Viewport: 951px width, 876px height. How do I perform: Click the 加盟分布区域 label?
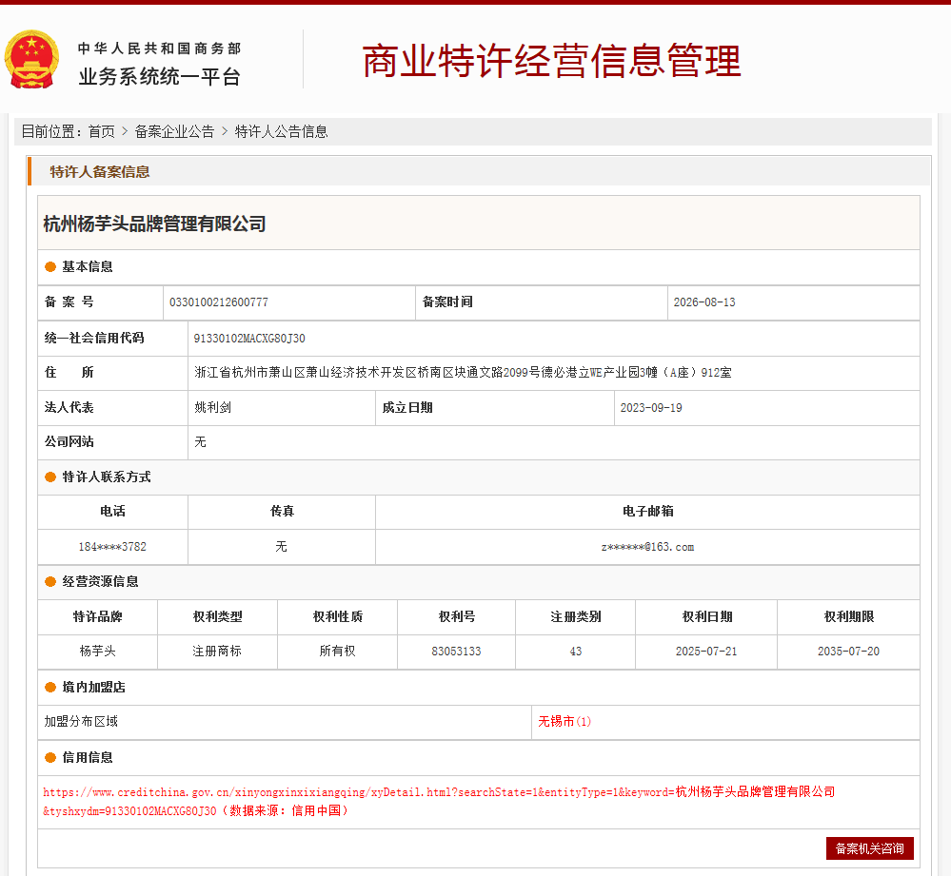[x=81, y=722]
